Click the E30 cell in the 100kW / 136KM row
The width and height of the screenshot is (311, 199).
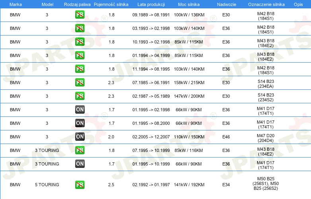click(226, 15)
